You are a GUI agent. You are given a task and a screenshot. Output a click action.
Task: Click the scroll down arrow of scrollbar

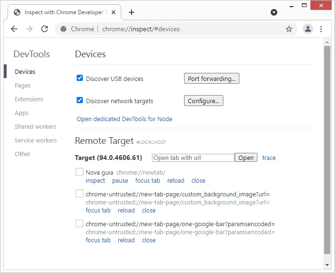point(327,264)
